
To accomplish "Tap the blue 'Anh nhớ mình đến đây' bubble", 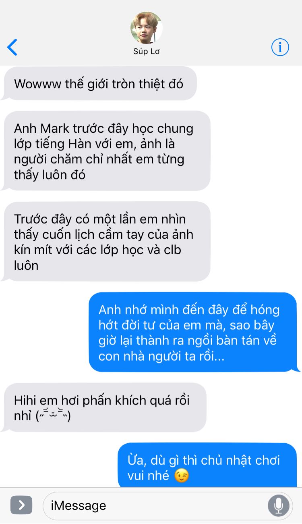I will 194,332.
